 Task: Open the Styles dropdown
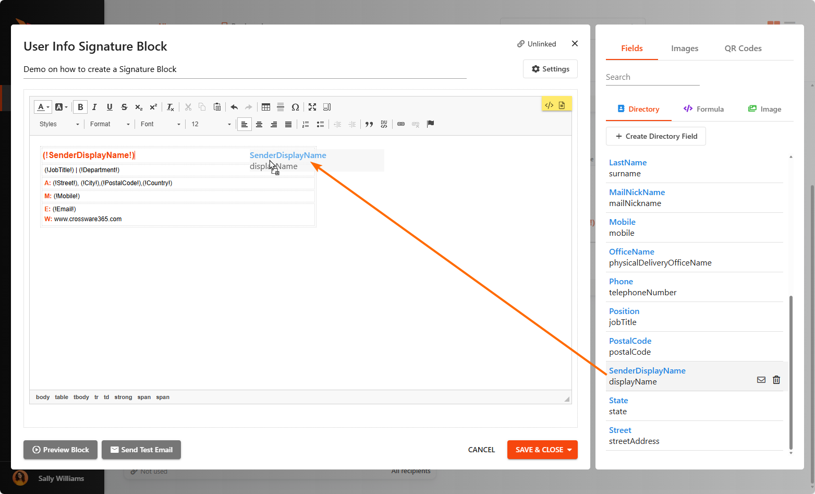(59, 124)
